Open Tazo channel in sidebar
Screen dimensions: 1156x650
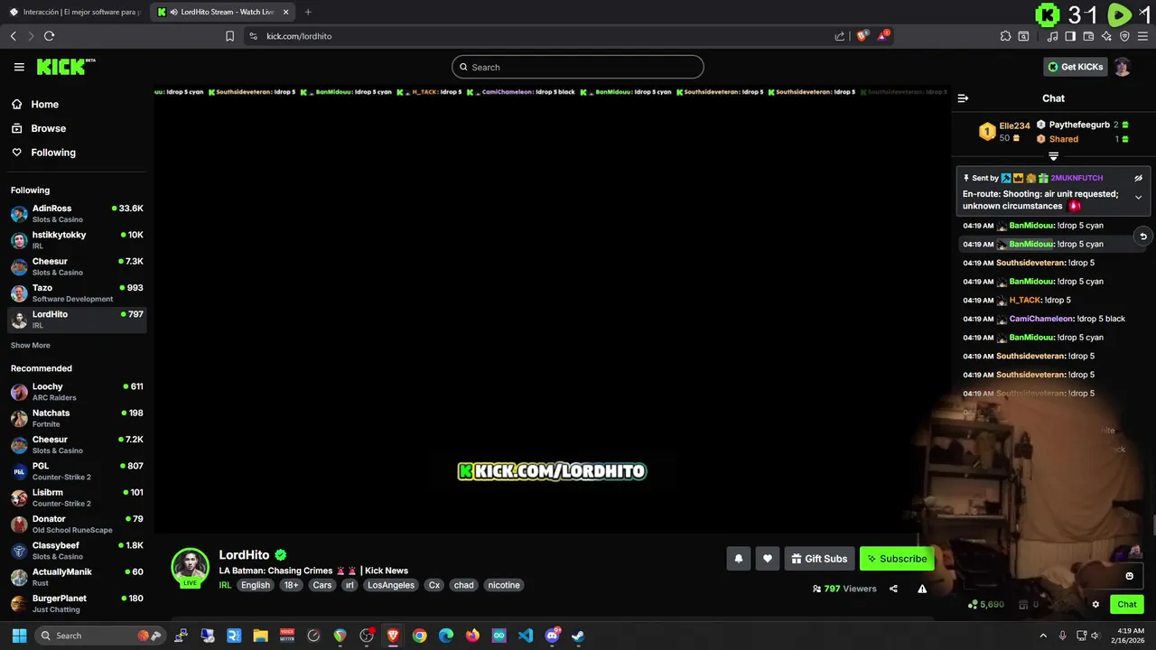(77, 292)
